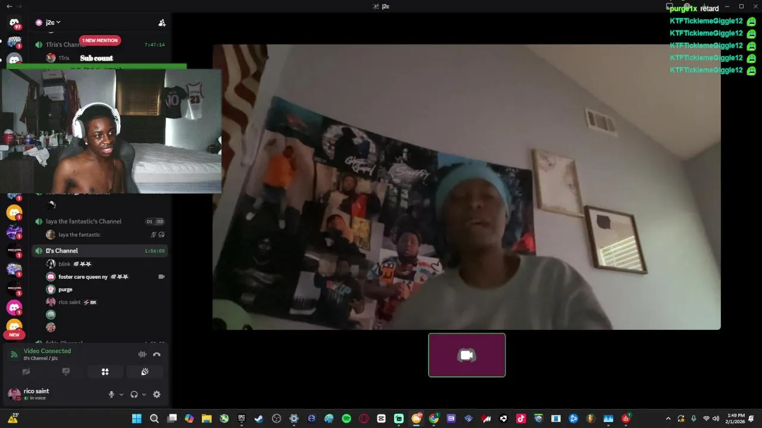Open Task View on taskbar

(171, 418)
